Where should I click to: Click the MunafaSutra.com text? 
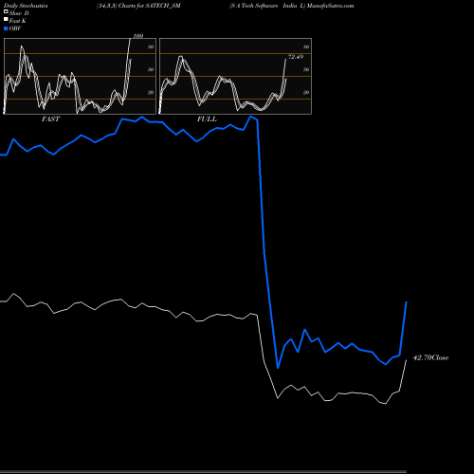click(x=331, y=6)
